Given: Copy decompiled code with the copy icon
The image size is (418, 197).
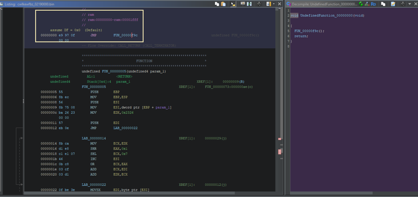Looking at the screenshot, I should [x=383, y=4].
